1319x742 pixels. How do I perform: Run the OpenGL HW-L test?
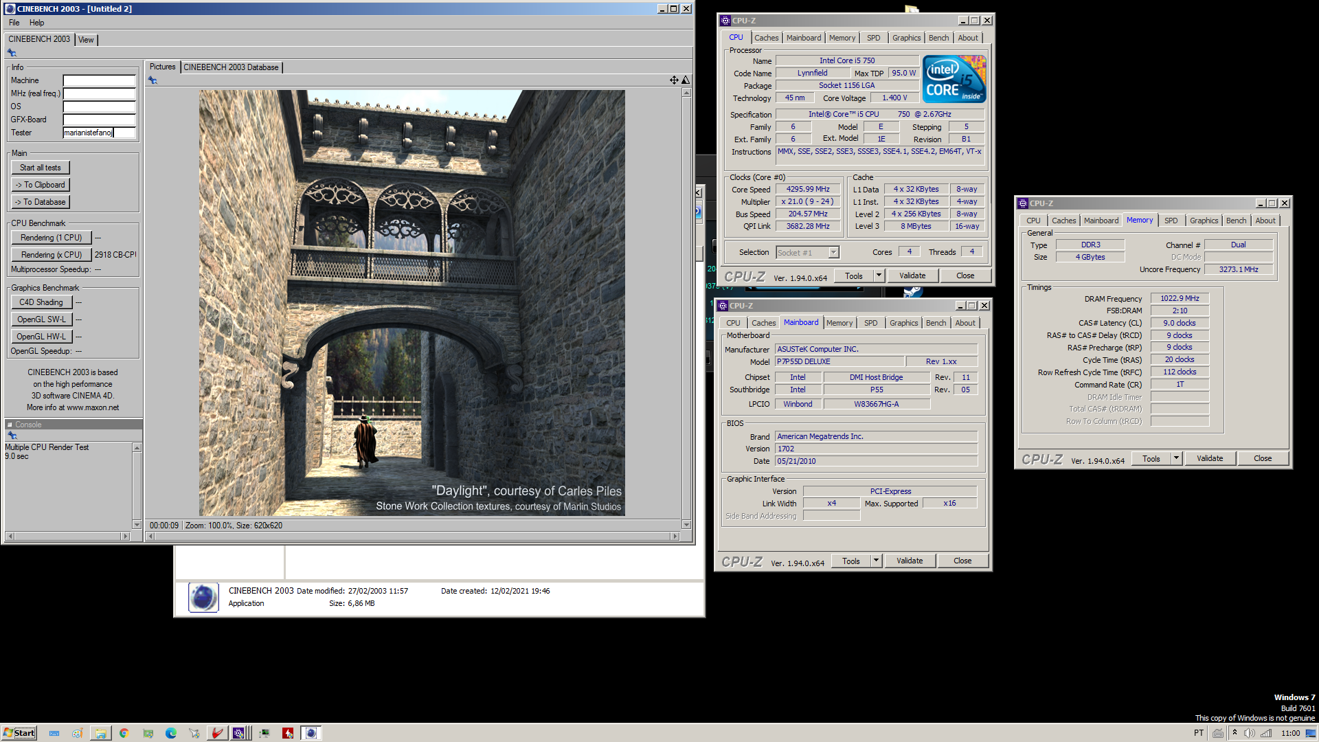coord(41,337)
